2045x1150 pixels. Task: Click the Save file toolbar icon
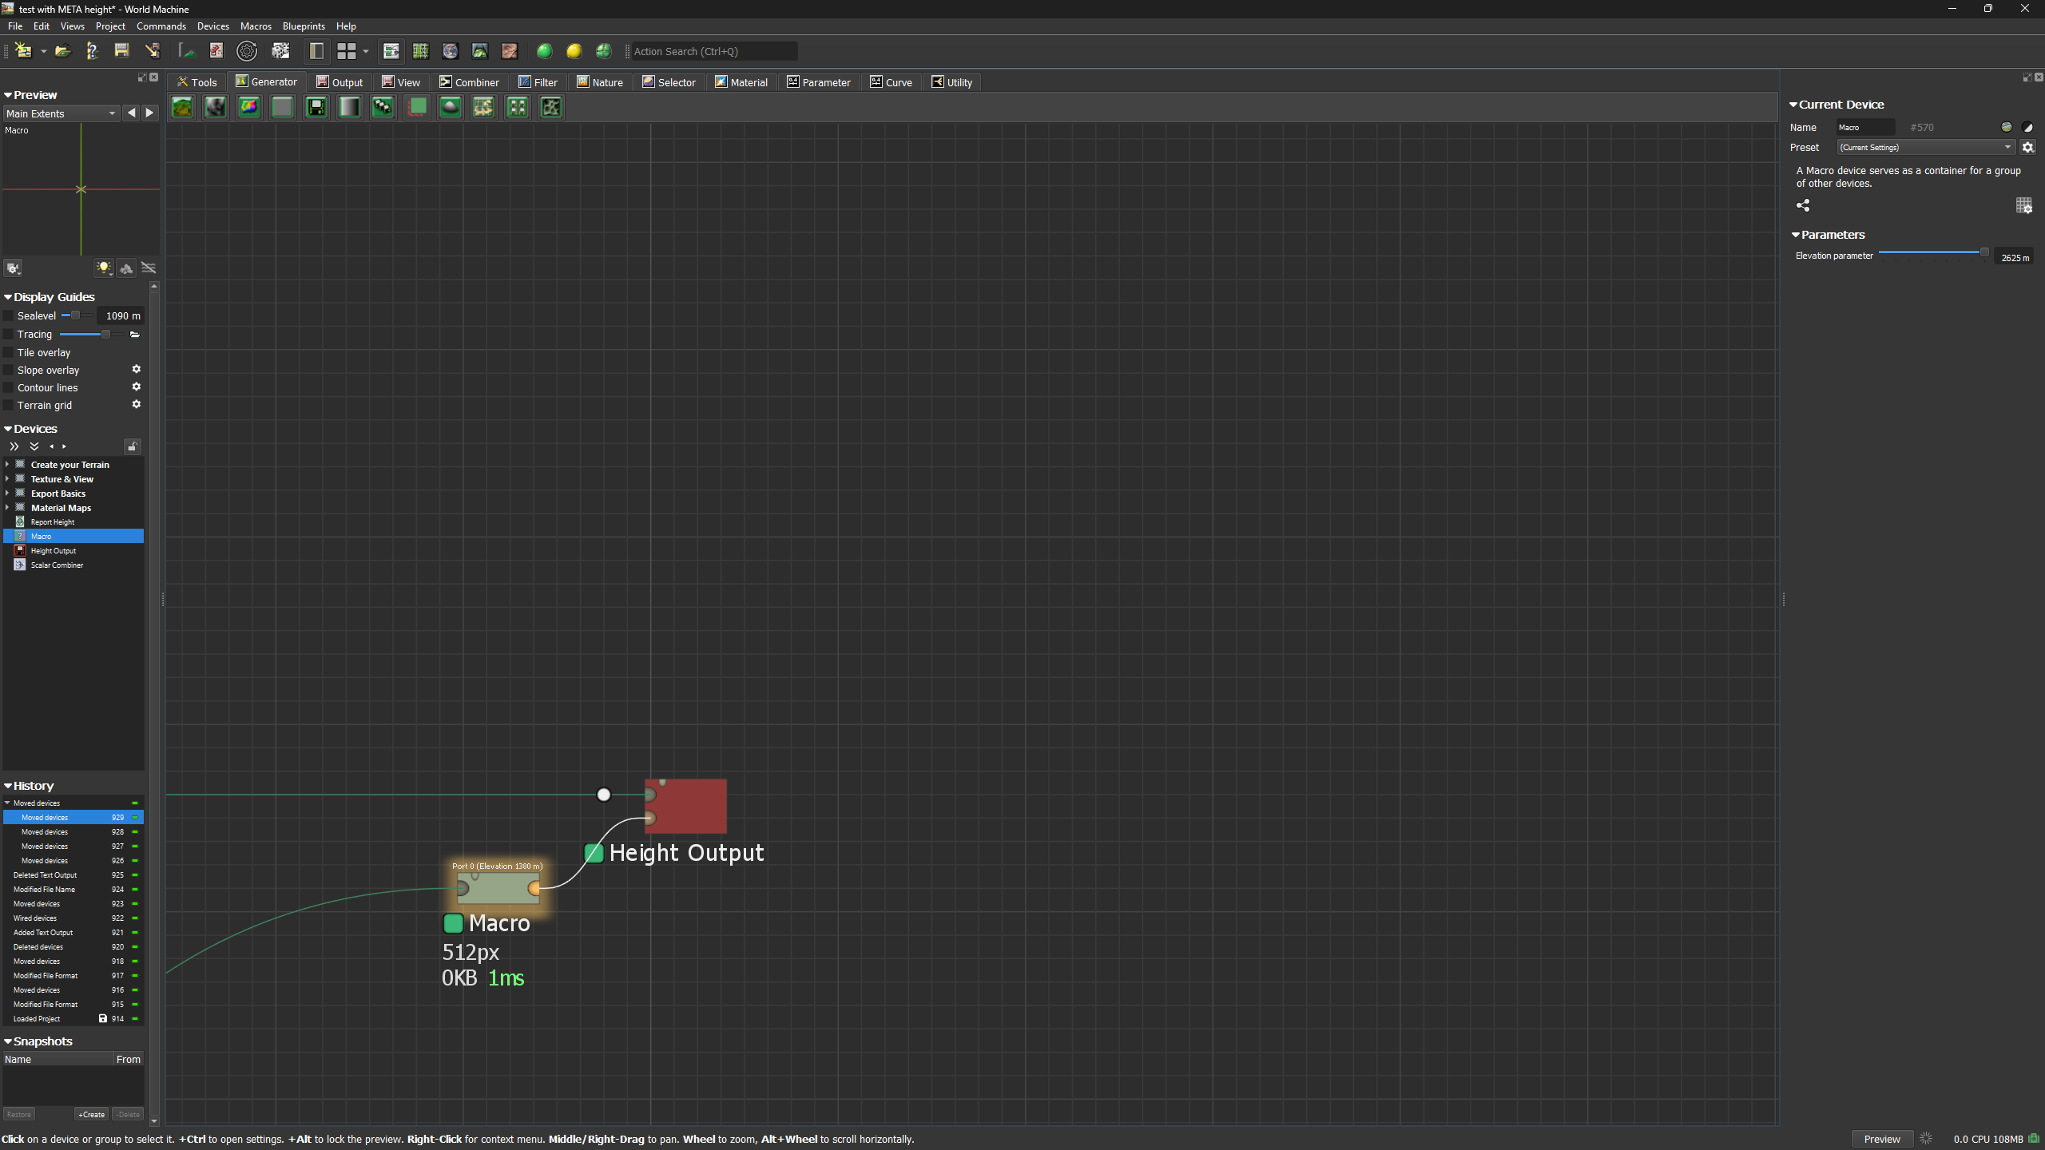(121, 51)
